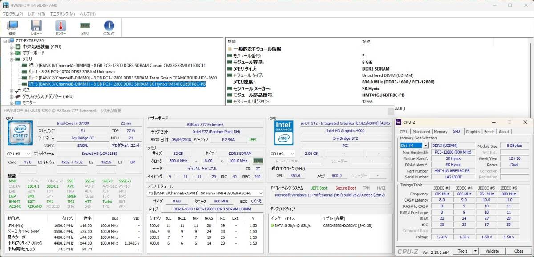Click the JEDEC #6 800 MHz frequency cell
Image resolution: width=534 pixels, height=257 pixels.
click(508, 194)
